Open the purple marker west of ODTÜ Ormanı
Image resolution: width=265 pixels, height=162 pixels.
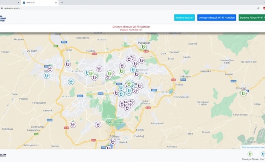coord(98,125)
